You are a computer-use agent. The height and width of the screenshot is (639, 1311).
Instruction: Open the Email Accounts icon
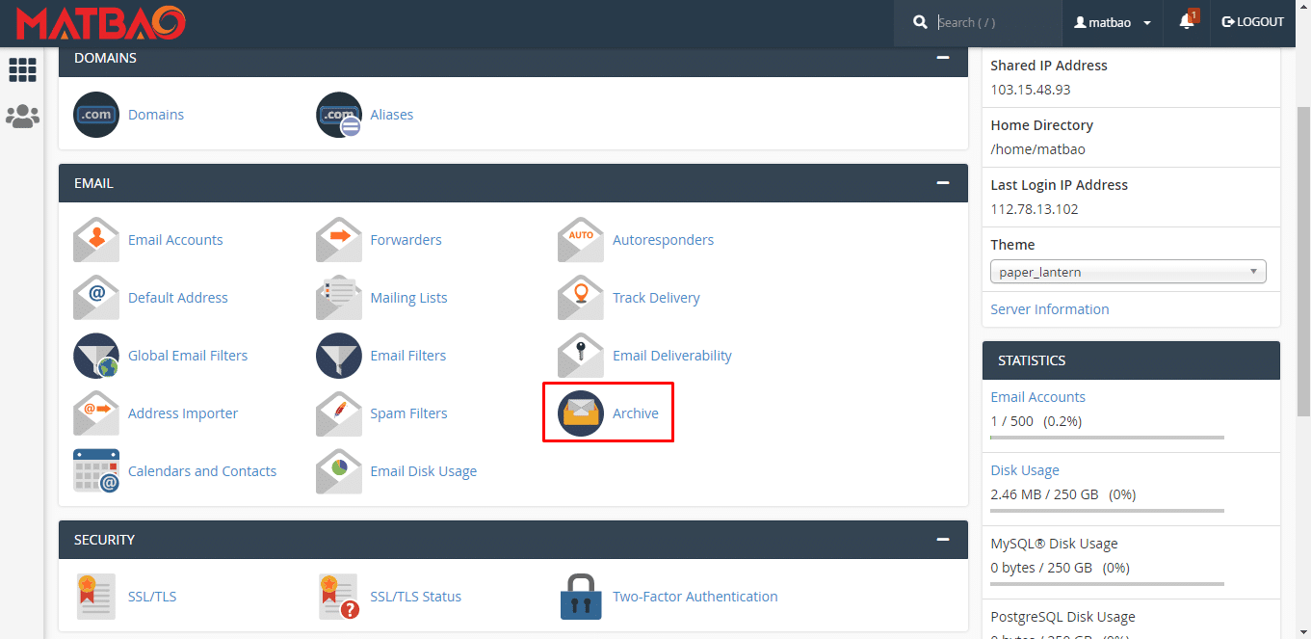pos(95,239)
